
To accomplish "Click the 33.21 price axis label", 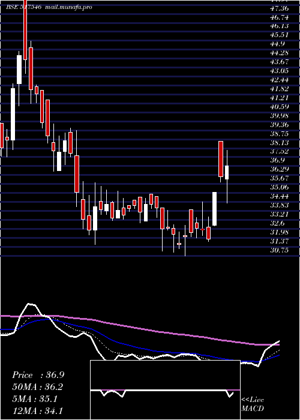I will point(280,214).
